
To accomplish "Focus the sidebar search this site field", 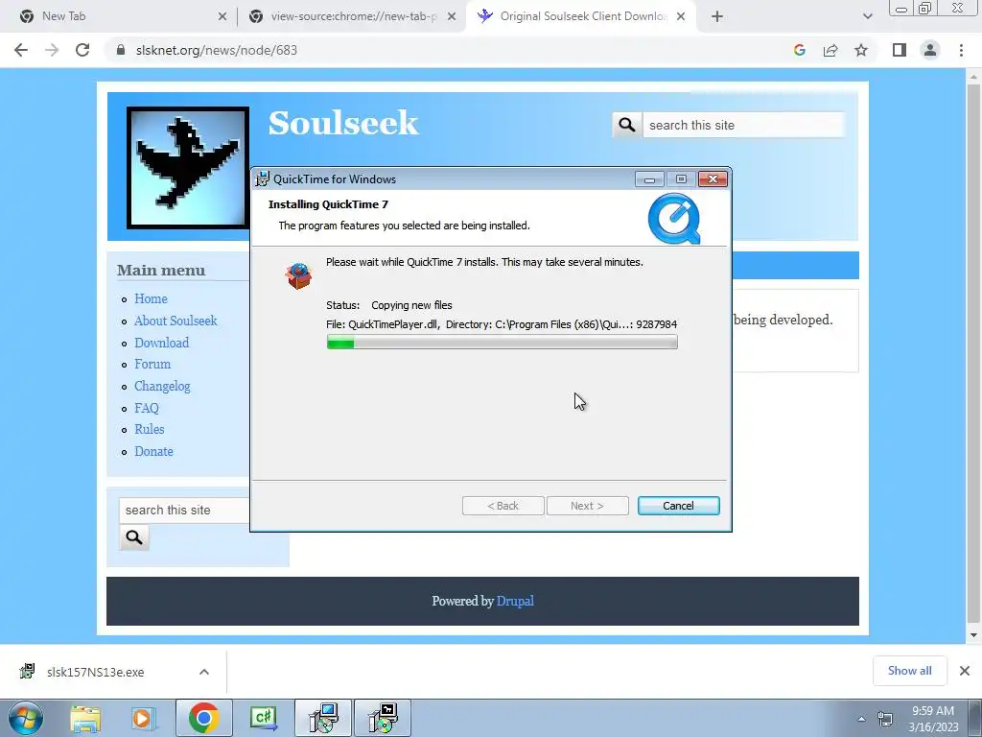I will point(185,511).
